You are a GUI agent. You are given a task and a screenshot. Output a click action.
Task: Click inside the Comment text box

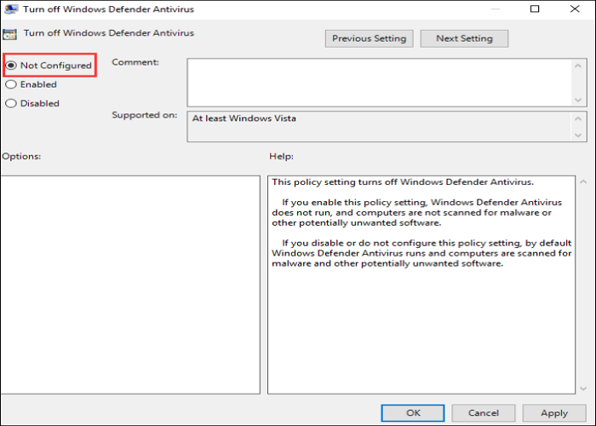[380, 83]
